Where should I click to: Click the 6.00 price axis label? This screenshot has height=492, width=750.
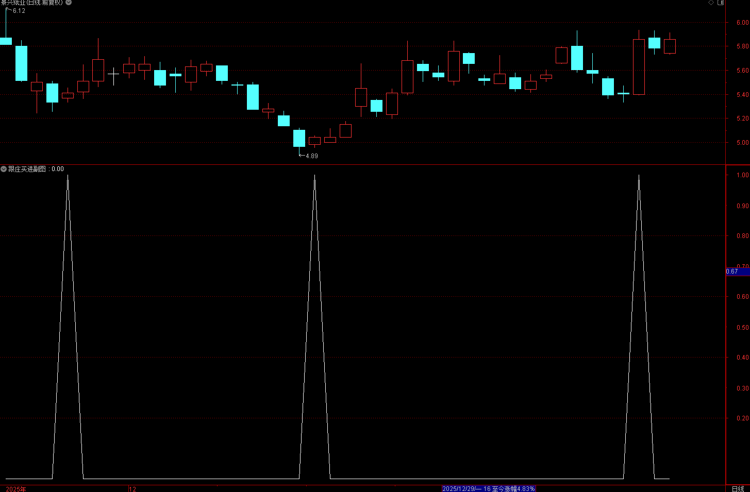click(x=742, y=23)
